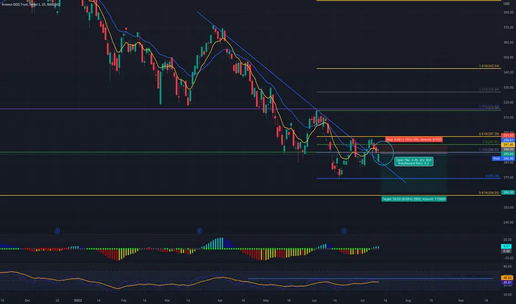This screenshot has width=516, height=304.
Task: Select the red Stop 5.00 position label
Action: (x=414, y=140)
